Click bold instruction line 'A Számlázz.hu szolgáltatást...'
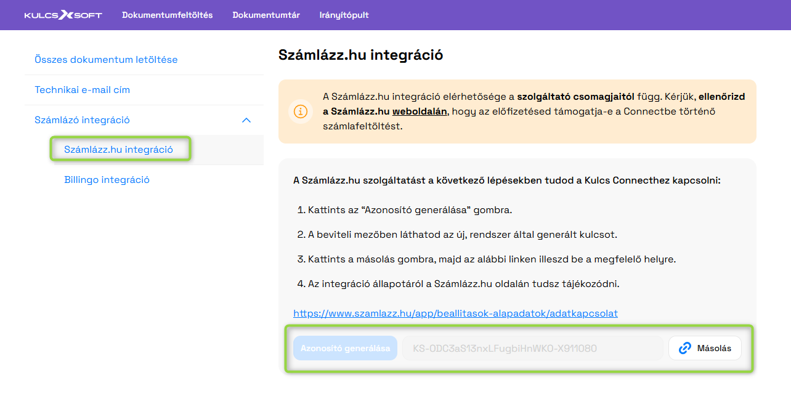 click(506, 180)
